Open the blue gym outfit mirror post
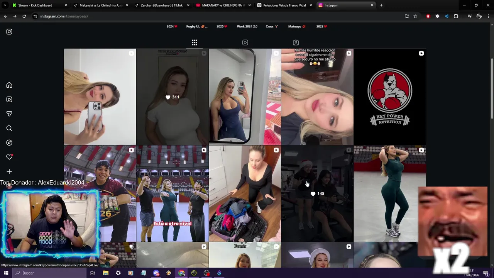Screen dimensions: 494x278 pyautogui.click(x=245, y=97)
